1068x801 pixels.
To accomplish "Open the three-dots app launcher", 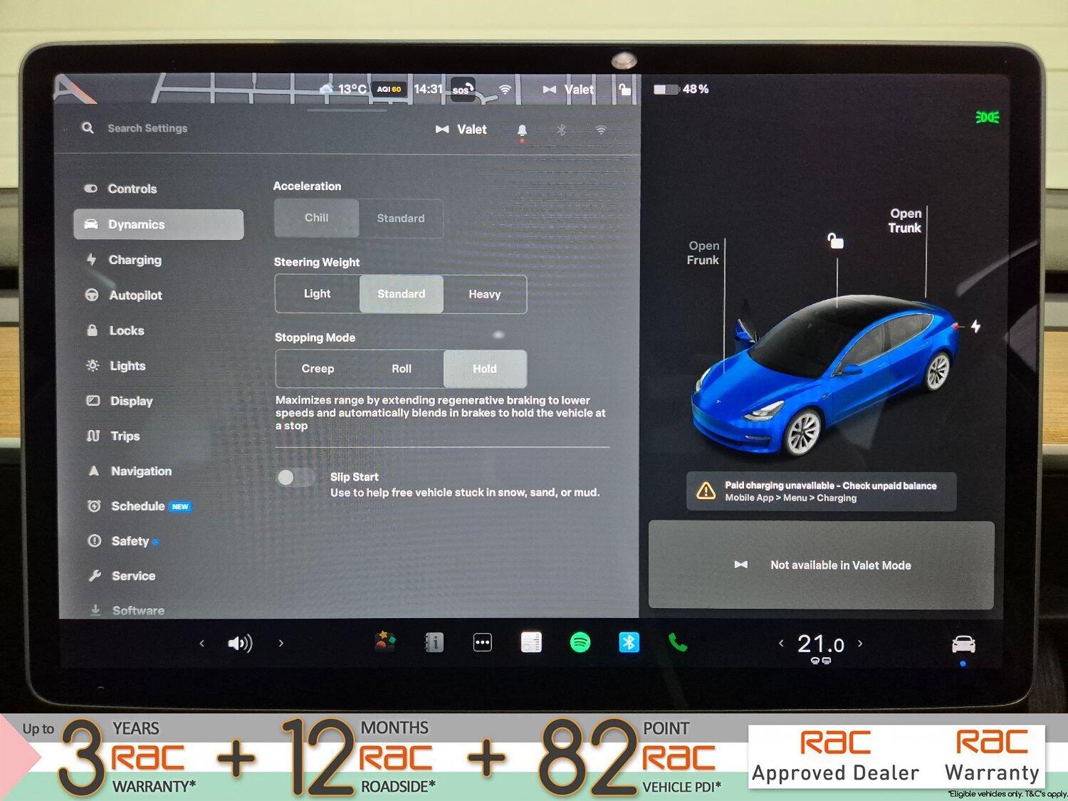I will point(483,643).
